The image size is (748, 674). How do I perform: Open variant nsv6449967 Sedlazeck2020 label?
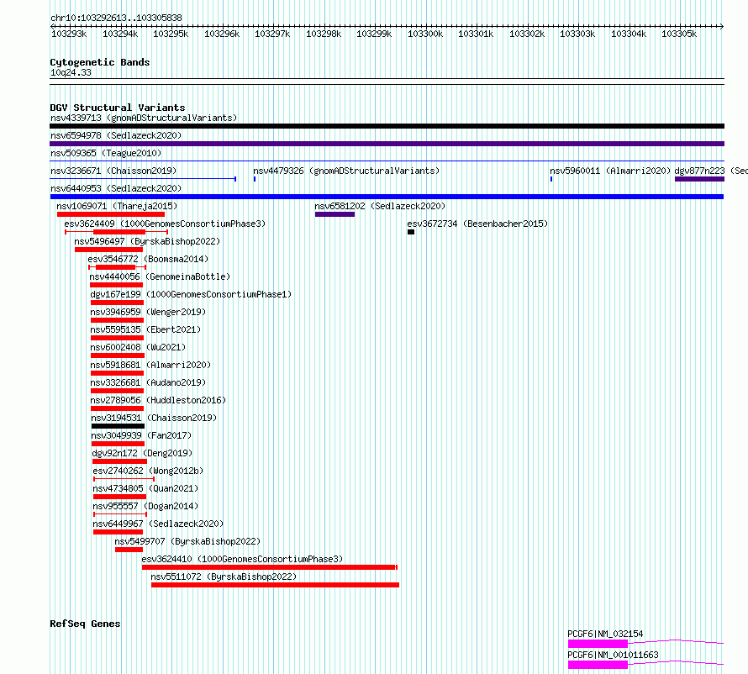click(158, 524)
